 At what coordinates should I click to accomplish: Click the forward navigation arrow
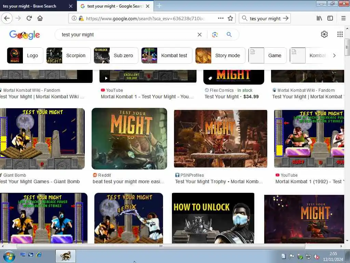coord(18,18)
